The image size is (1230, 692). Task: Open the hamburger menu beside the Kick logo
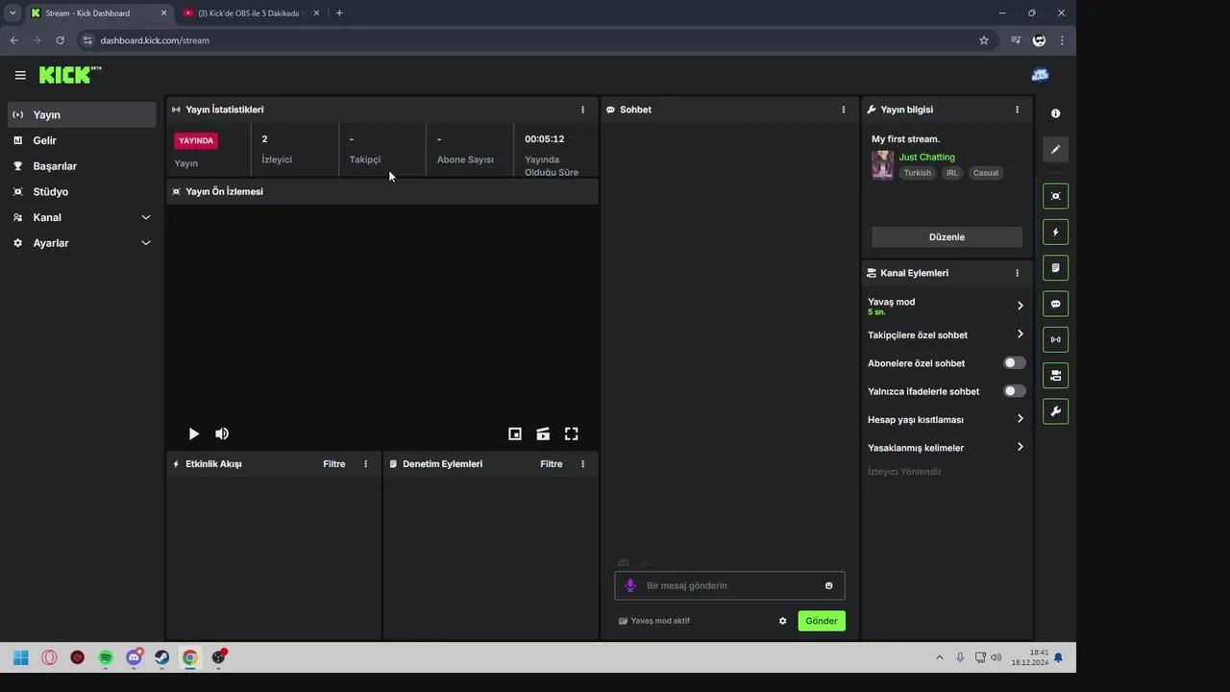coord(20,75)
